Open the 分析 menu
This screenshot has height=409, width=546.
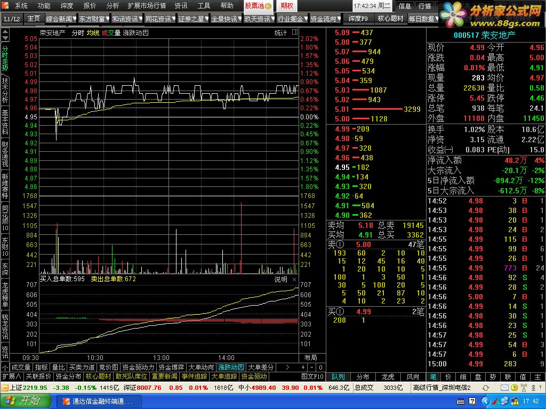coord(113,5)
